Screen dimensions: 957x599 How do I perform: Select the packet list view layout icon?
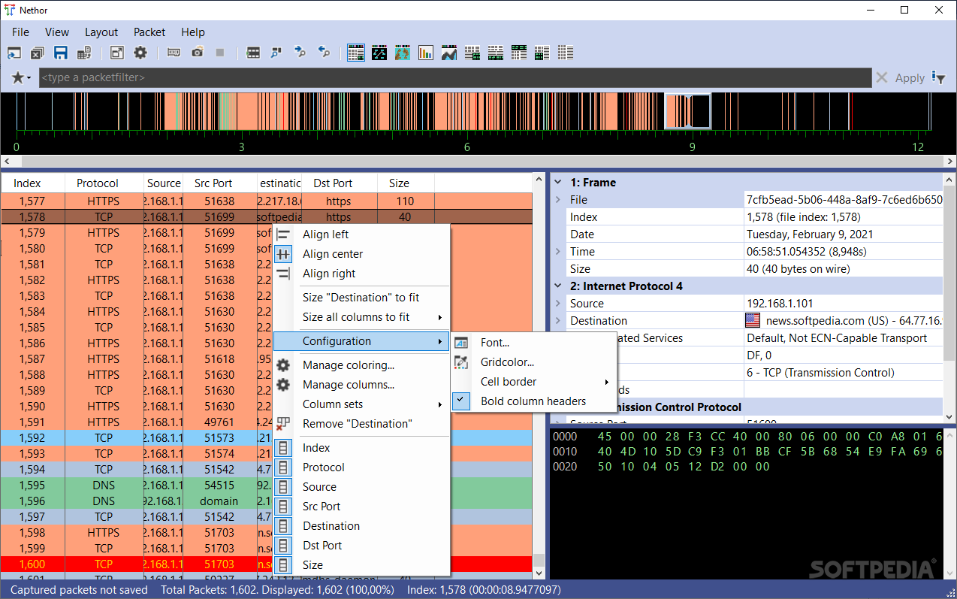tap(356, 53)
